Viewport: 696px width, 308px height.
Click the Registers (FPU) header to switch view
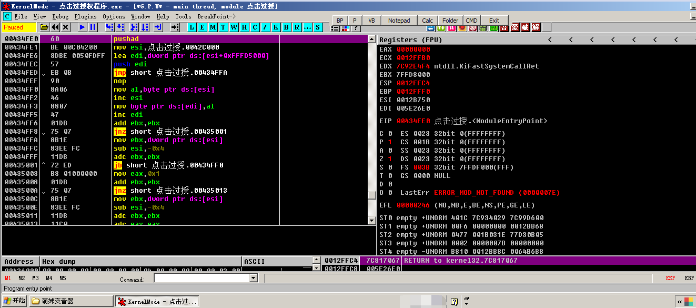(x=406, y=40)
